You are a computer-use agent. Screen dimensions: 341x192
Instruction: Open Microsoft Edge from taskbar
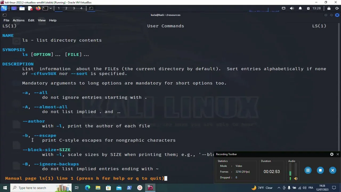[x=87, y=188]
